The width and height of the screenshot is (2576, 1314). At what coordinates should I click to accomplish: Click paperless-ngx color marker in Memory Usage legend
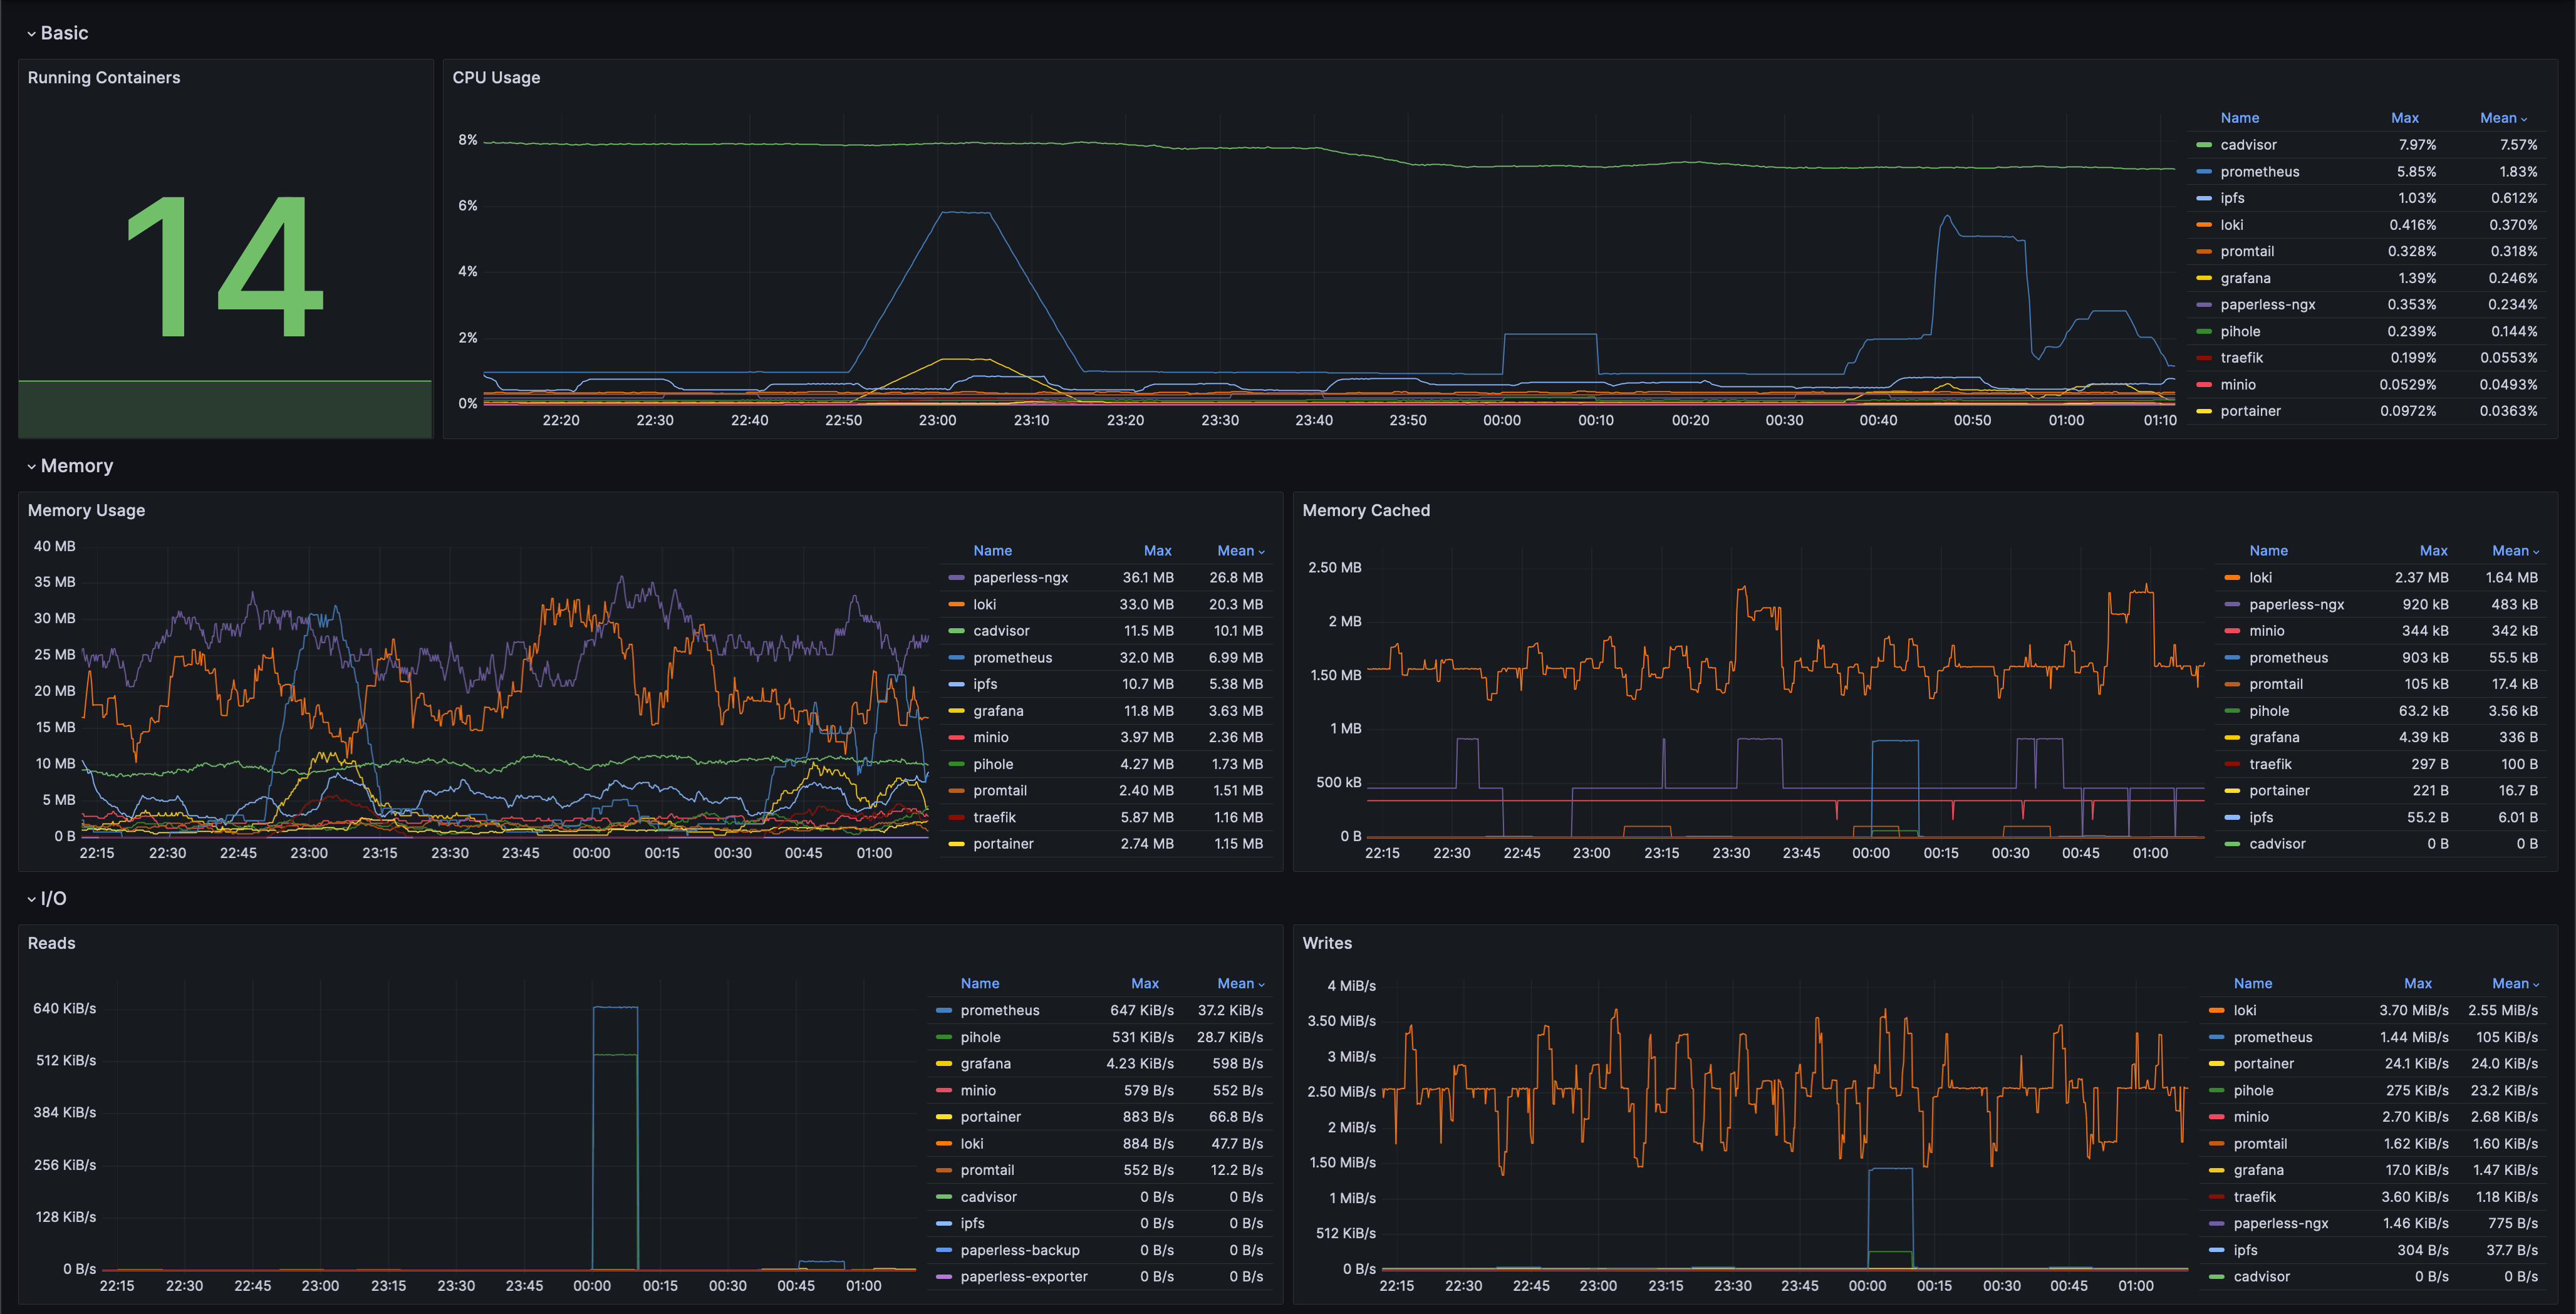956,578
